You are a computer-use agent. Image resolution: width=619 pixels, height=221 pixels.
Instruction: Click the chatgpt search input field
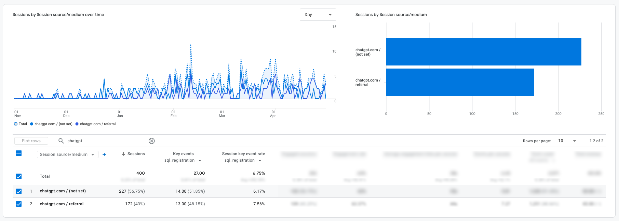(107, 141)
